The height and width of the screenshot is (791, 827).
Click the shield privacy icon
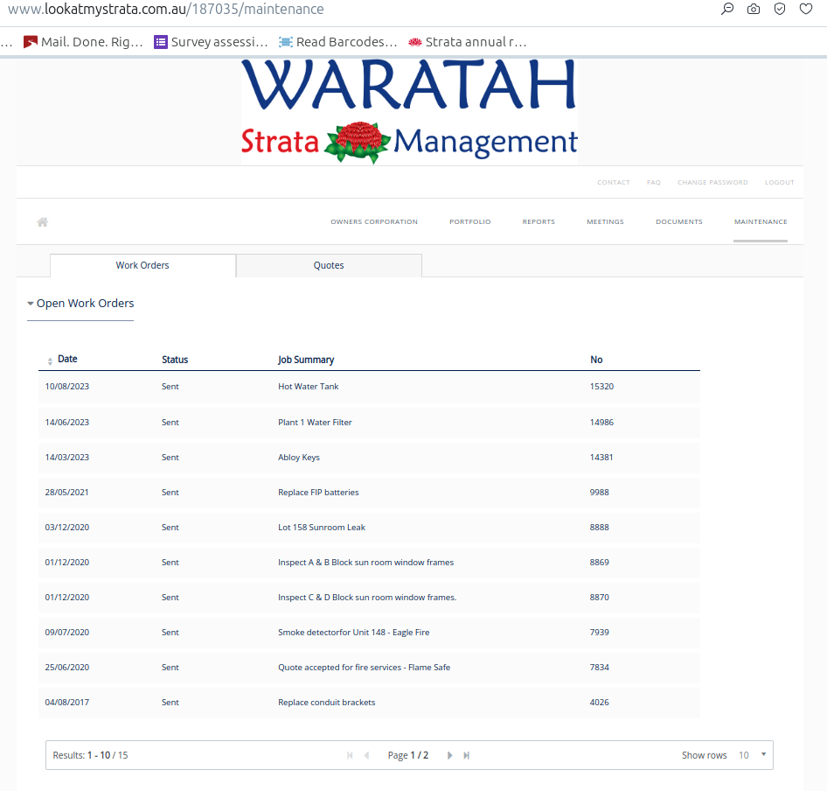tap(780, 9)
